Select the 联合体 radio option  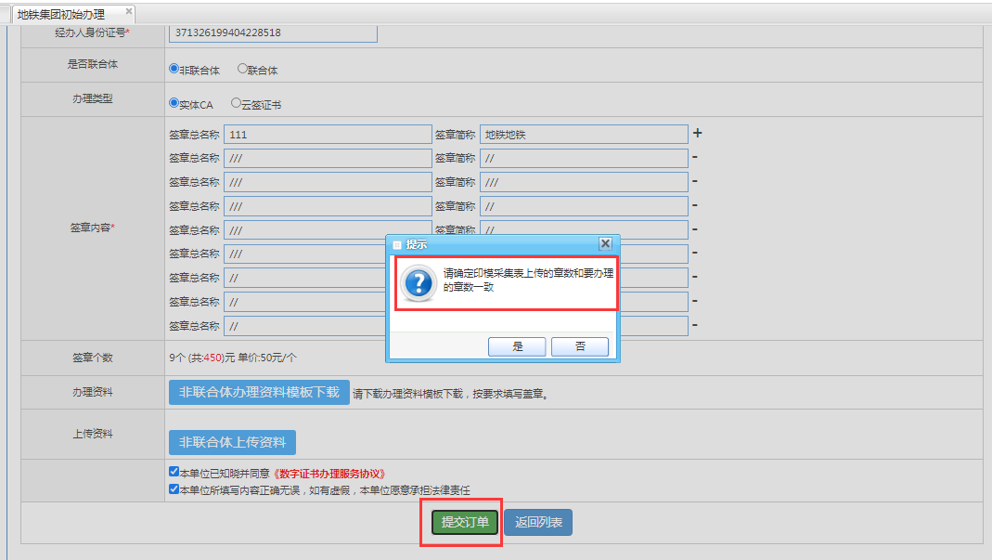click(243, 69)
